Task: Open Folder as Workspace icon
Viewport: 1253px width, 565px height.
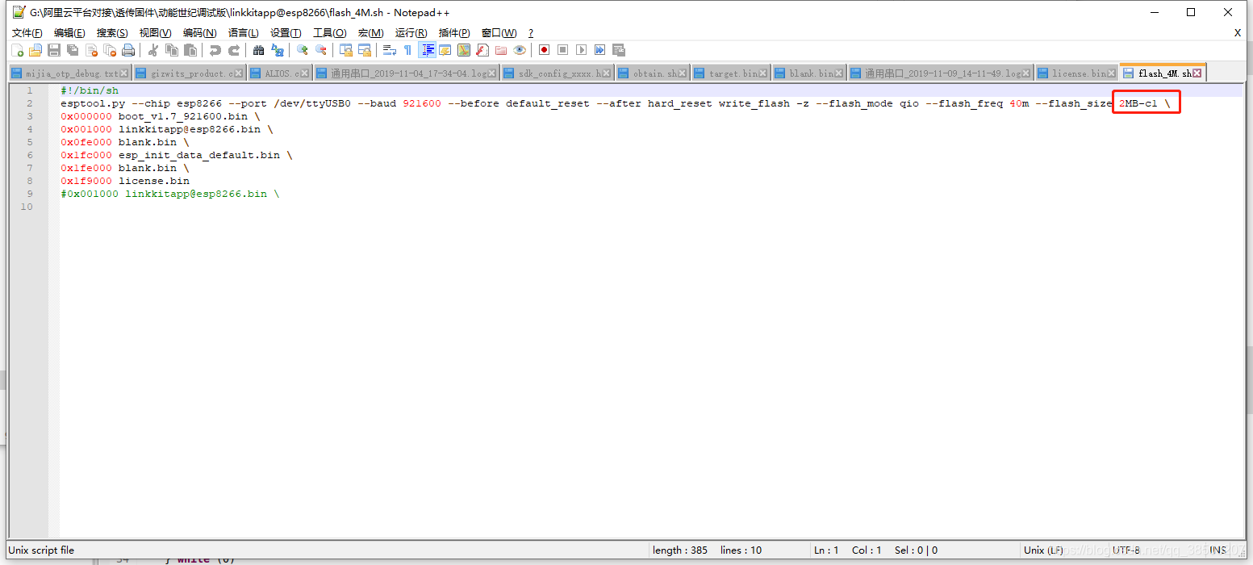Action: tap(500, 50)
